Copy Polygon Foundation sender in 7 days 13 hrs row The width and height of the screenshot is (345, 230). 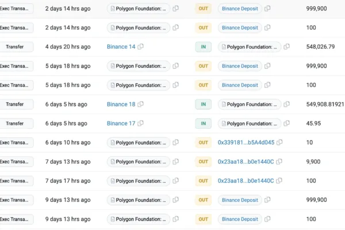coord(175,162)
